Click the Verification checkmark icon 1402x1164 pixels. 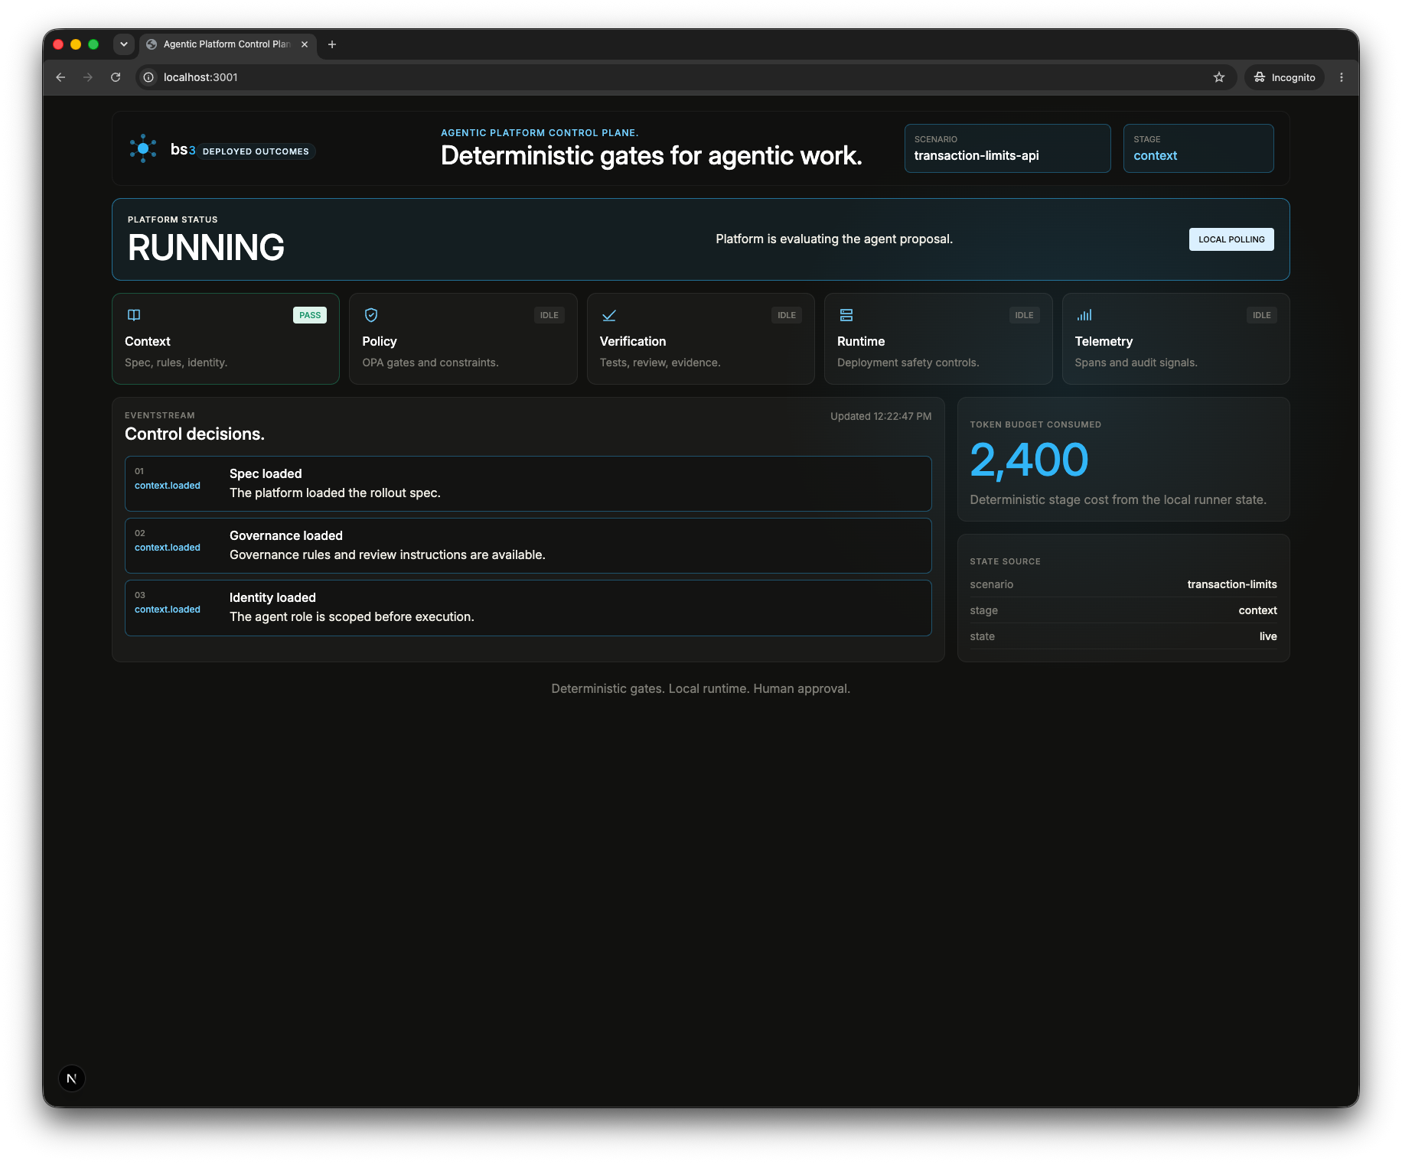click(609, 315)
